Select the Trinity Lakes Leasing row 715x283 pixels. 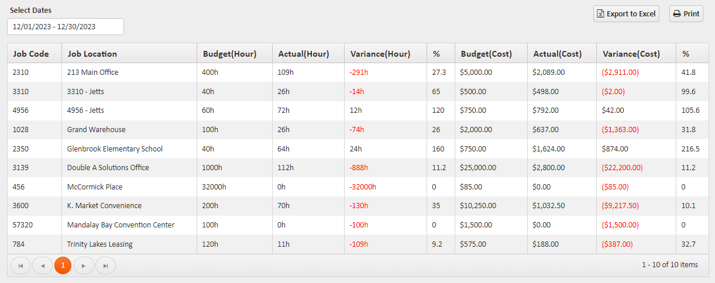99,244
